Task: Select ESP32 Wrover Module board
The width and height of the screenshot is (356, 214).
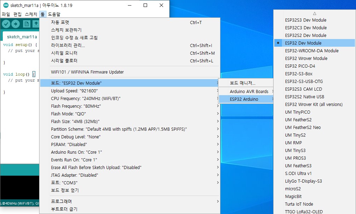Action: coord(314,59)
